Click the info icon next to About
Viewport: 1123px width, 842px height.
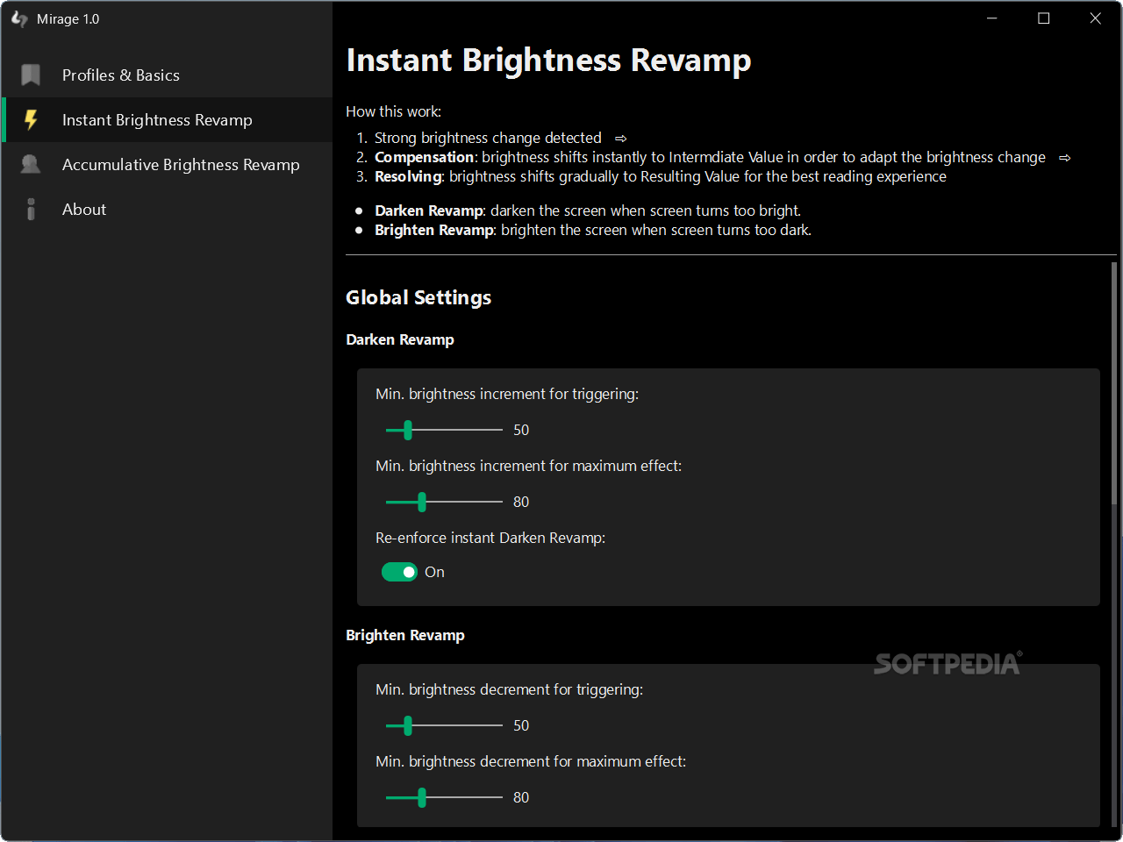click(31, 210)
